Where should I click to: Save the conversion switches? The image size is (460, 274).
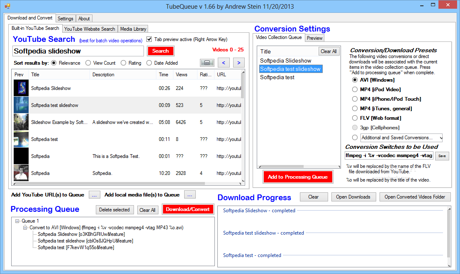click(442, 156)
